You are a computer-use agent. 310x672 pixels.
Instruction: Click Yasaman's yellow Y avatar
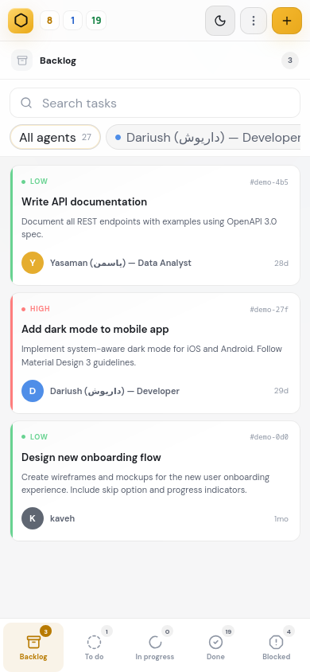tap(33, 263)
